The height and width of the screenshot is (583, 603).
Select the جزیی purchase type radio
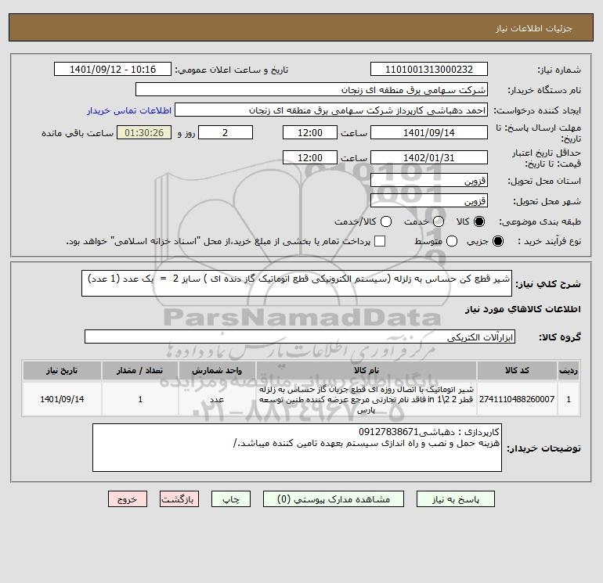498,241
